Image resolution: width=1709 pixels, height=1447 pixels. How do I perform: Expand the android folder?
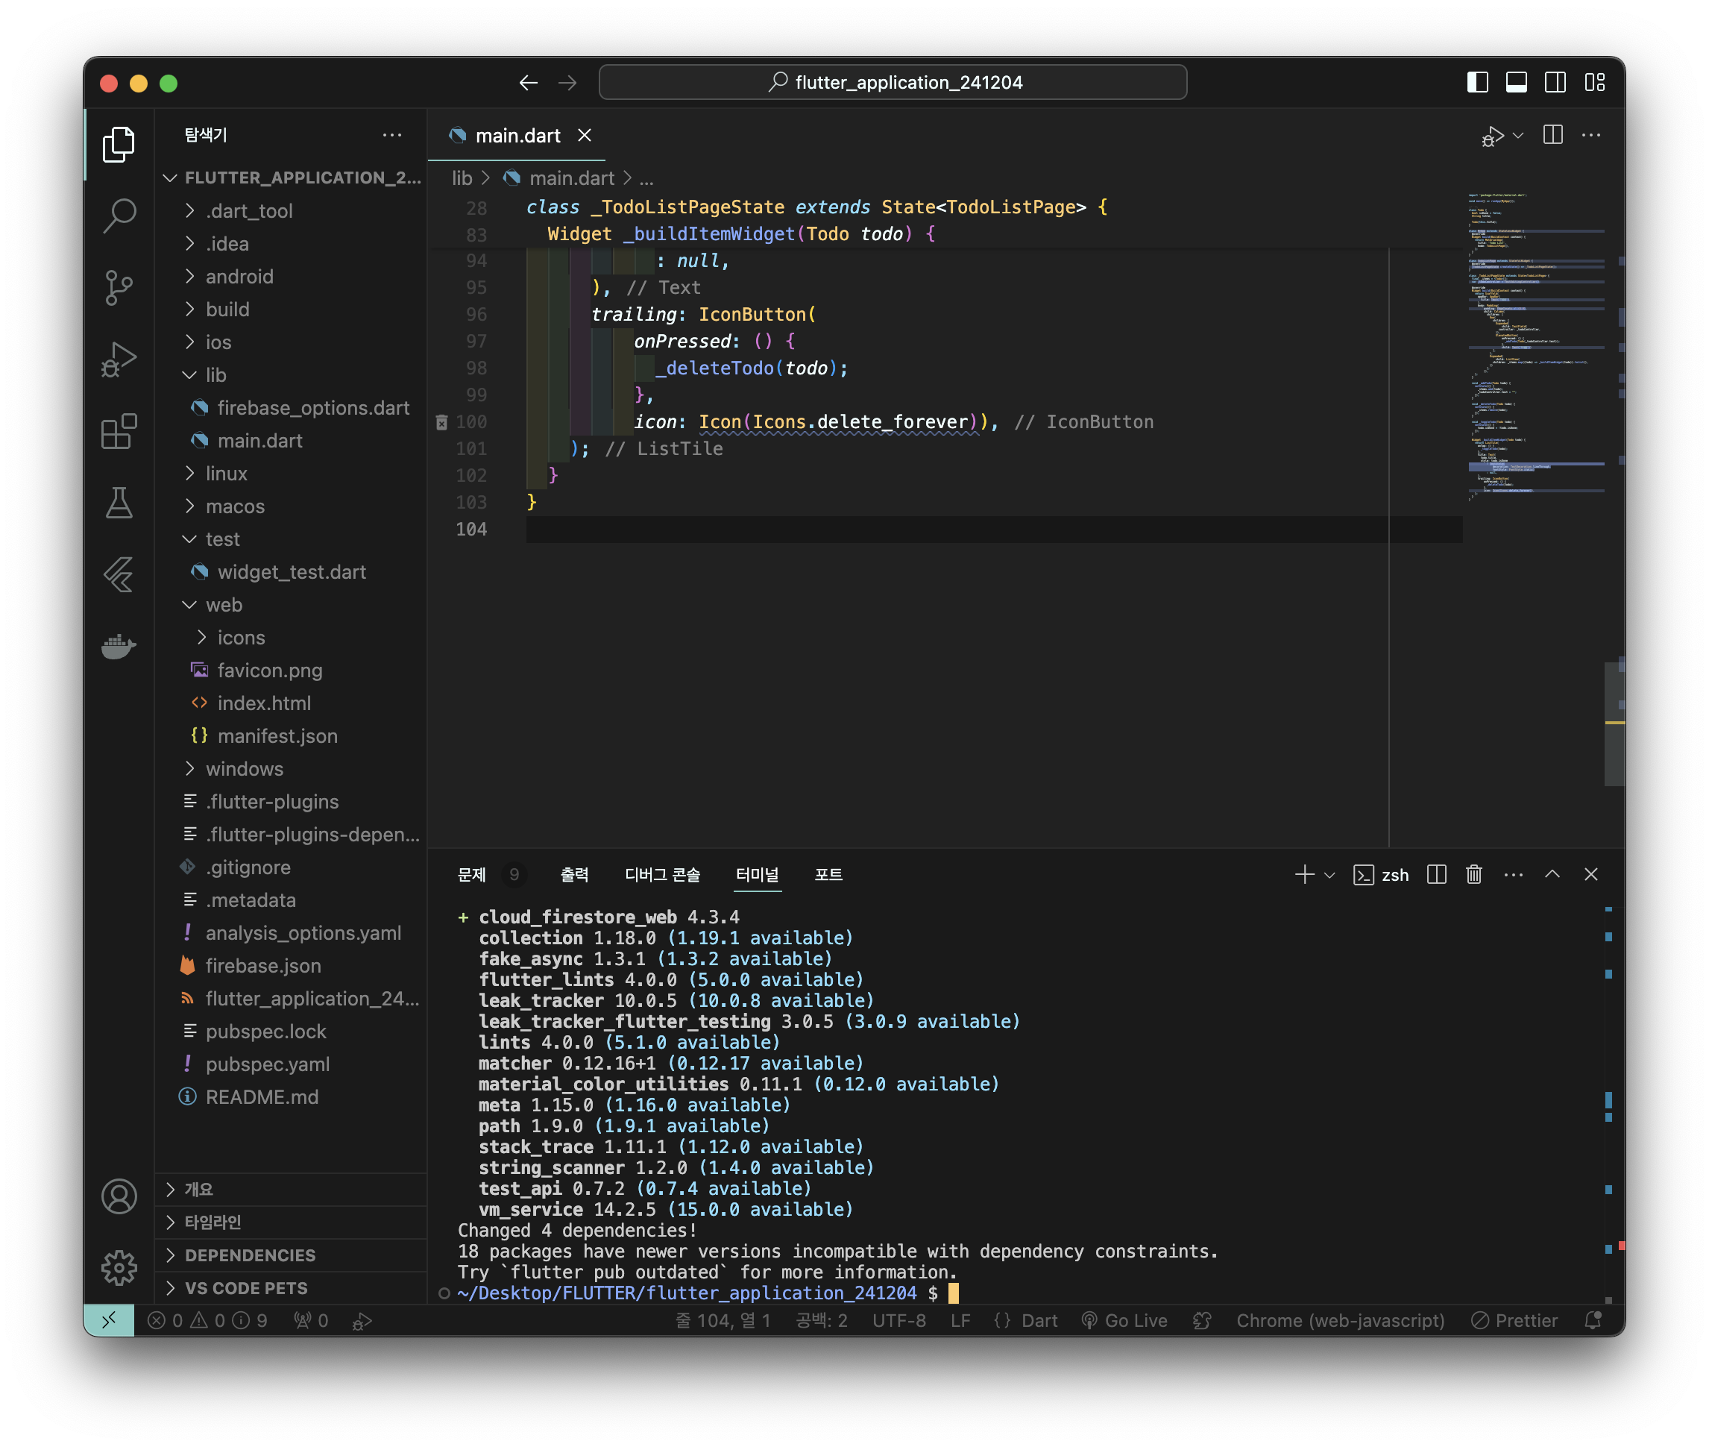239,277
